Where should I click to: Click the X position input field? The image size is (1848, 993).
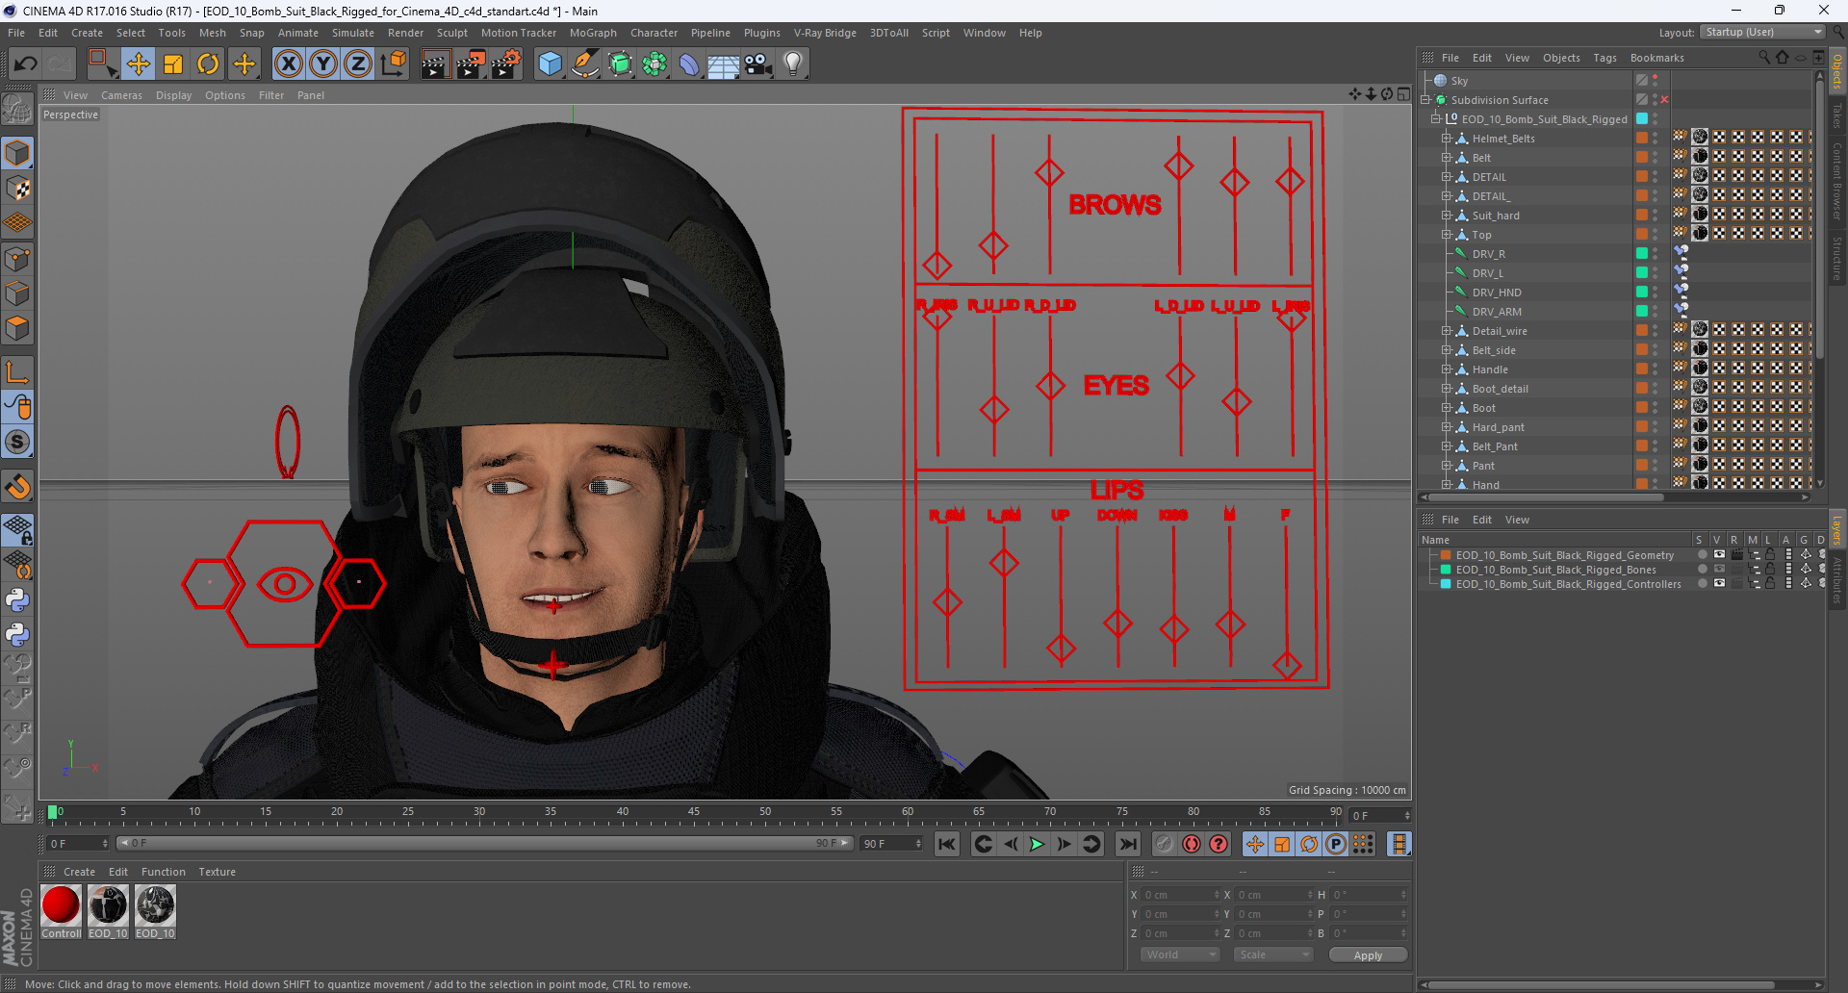pos(1181,895)
